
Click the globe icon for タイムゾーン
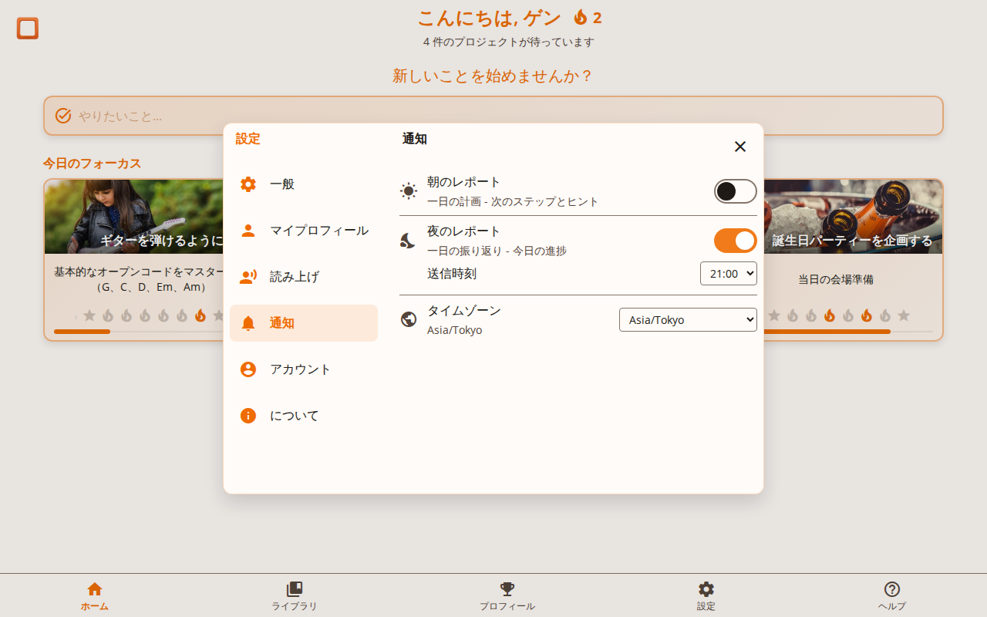tap(409, 319)
